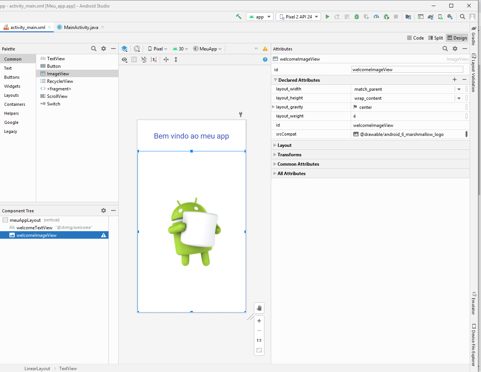
Task: Expand the All Attributes section
Action: tap(291, 174)
